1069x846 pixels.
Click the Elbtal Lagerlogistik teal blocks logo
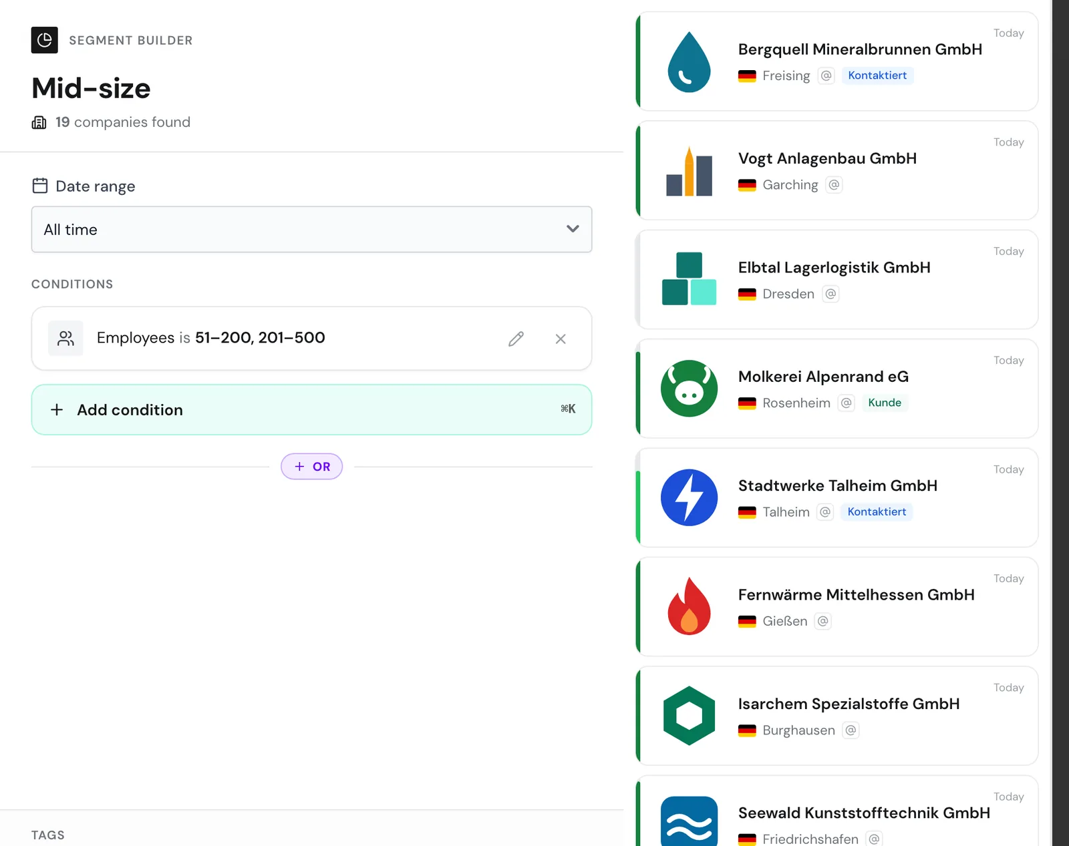click(x=689, y=278)
